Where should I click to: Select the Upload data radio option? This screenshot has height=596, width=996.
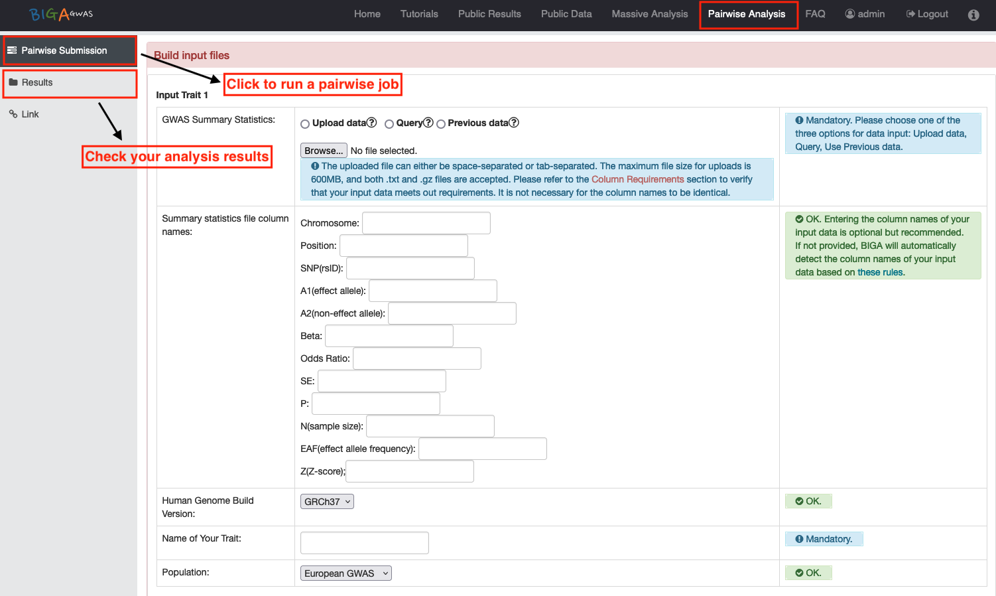[305, 124]
